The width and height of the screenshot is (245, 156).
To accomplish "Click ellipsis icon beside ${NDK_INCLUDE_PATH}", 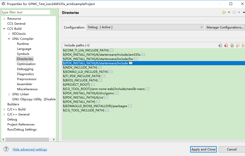I will tap(100, 67).
